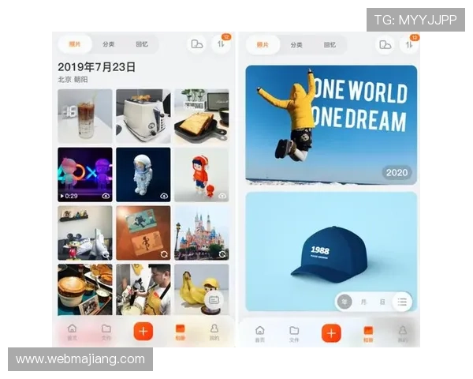Tap cloud icon on red-hooded figure photo

pyautogui.click(x=222, y=196)
